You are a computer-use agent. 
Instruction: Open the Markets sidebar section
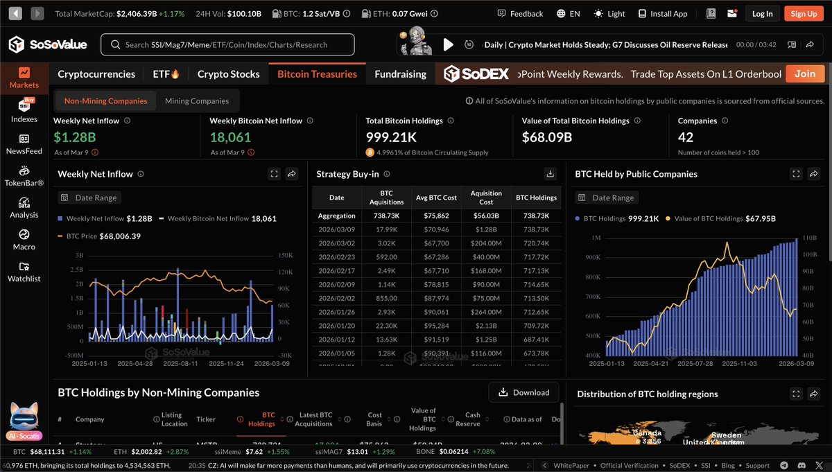(24, 78)
